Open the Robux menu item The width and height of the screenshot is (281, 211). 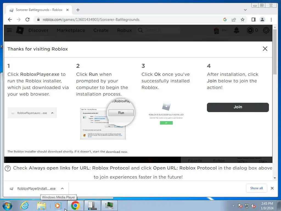(x=124, y=30)
